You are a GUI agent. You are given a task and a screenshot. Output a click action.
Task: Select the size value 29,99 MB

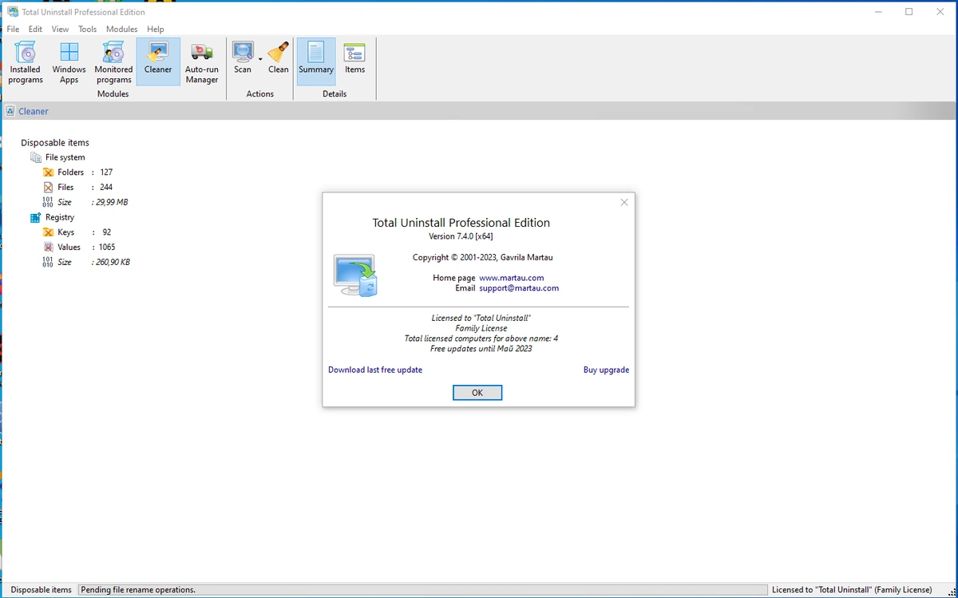113,202
